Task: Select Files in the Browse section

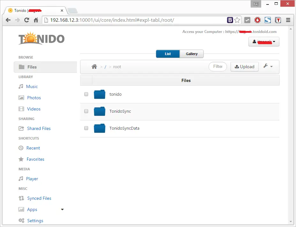Action: click(x=45, y=67)
